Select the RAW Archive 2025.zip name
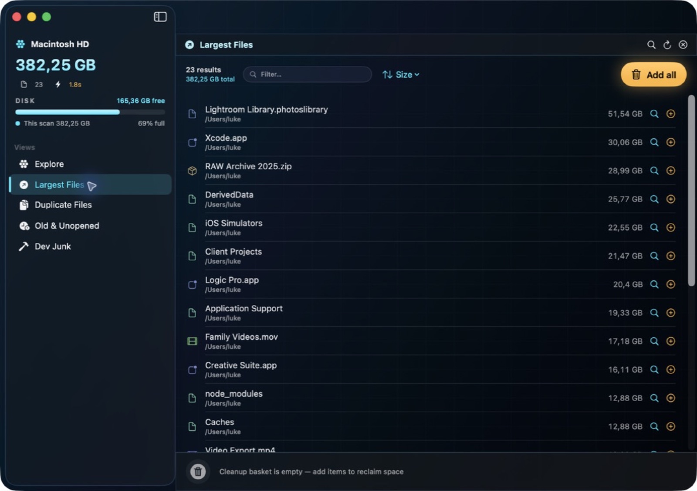This screenshot has width=697, height=491. [x=248, y=166]
